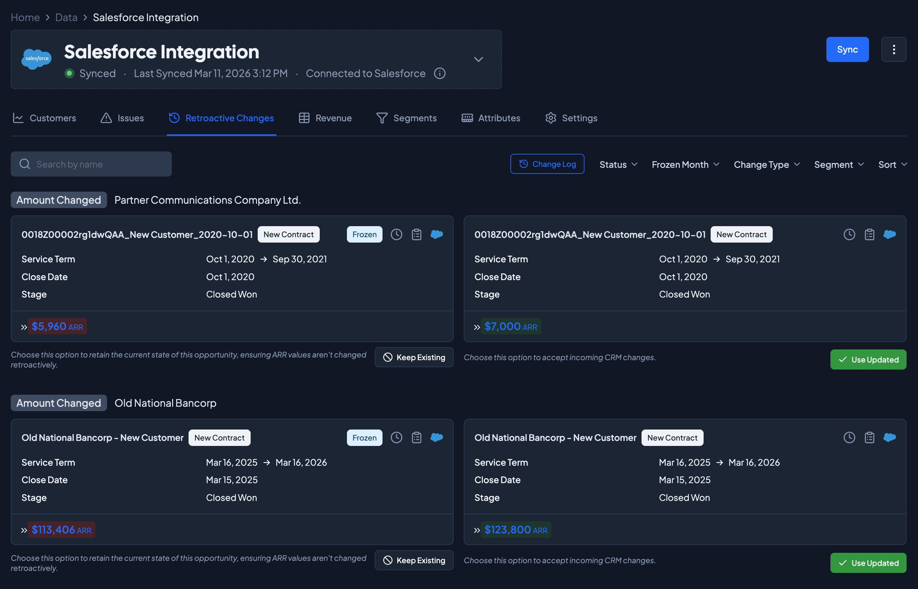Open the Change Type filter dropdown

pyautogui.click(x=766, y=165)
